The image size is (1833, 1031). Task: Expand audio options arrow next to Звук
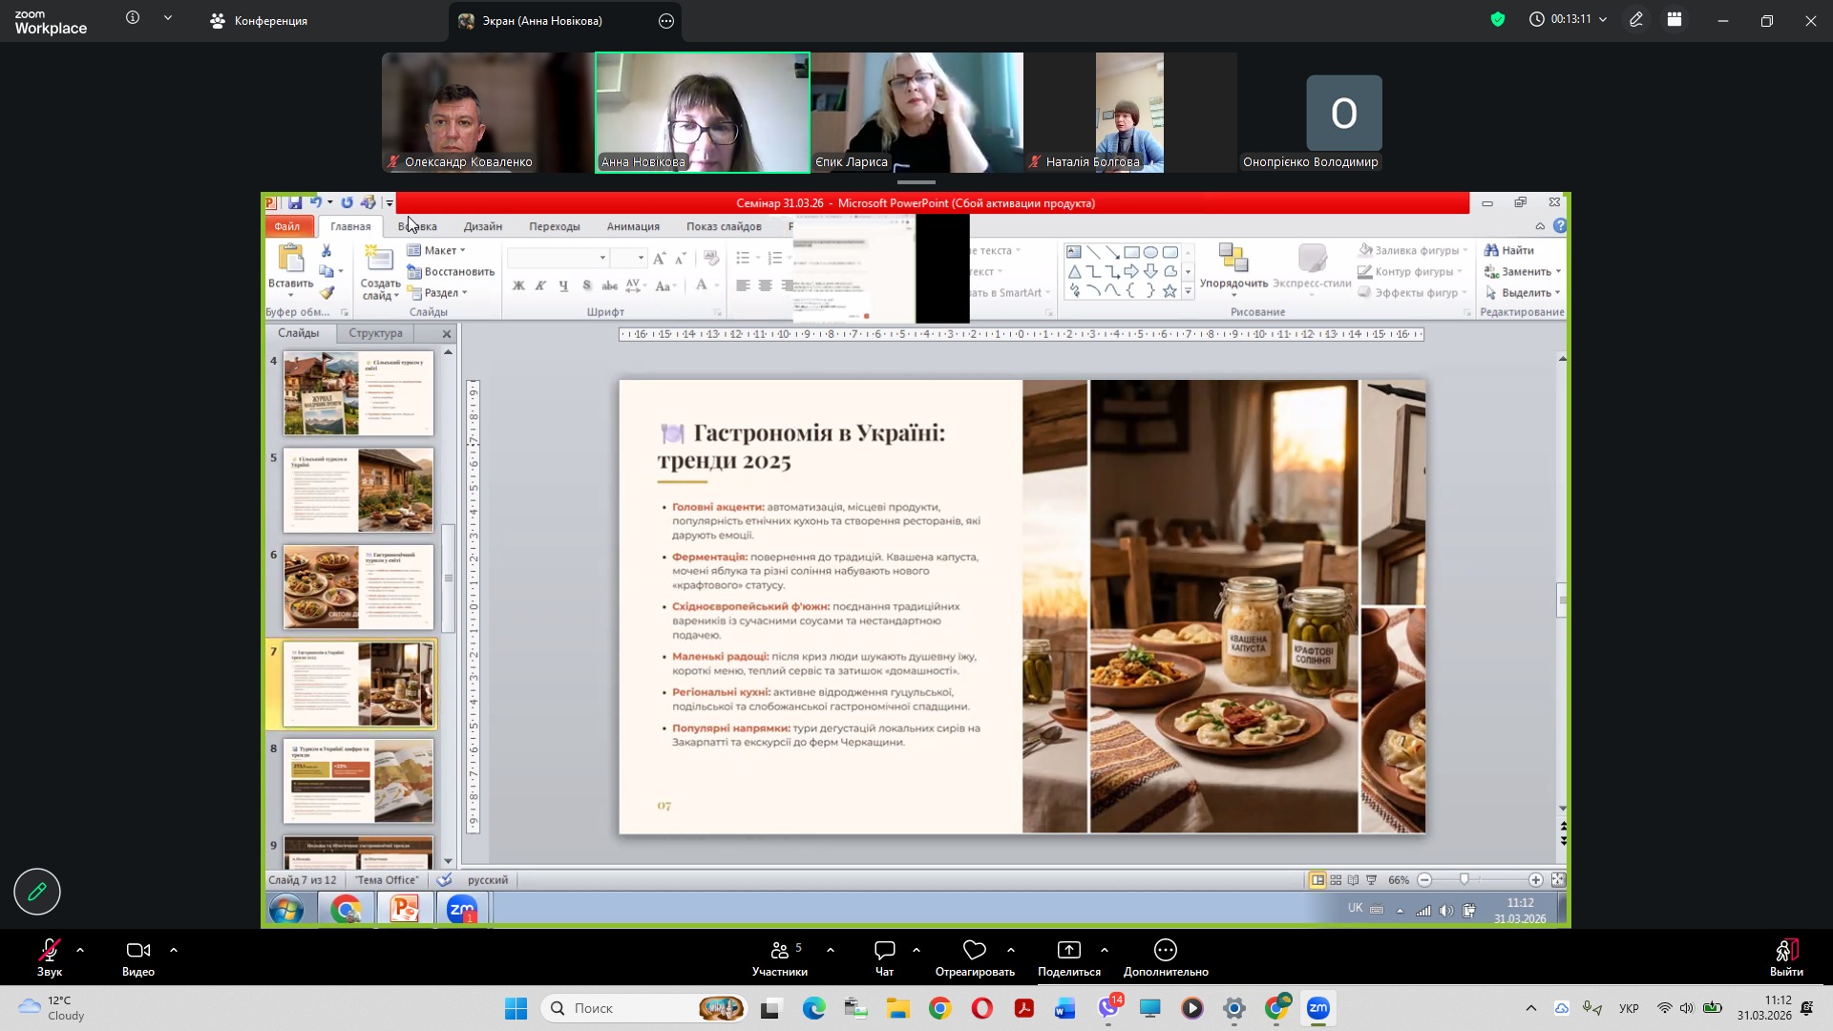point(80,951)
